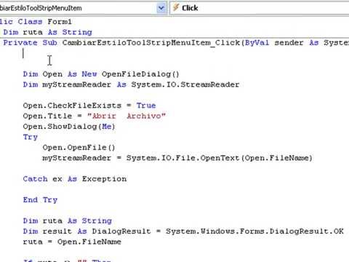Click the 'System.IO.File.OpenText(Open.FileName)' expression
Viewport: 349px width, 262px height.
(x=220, y=158)
